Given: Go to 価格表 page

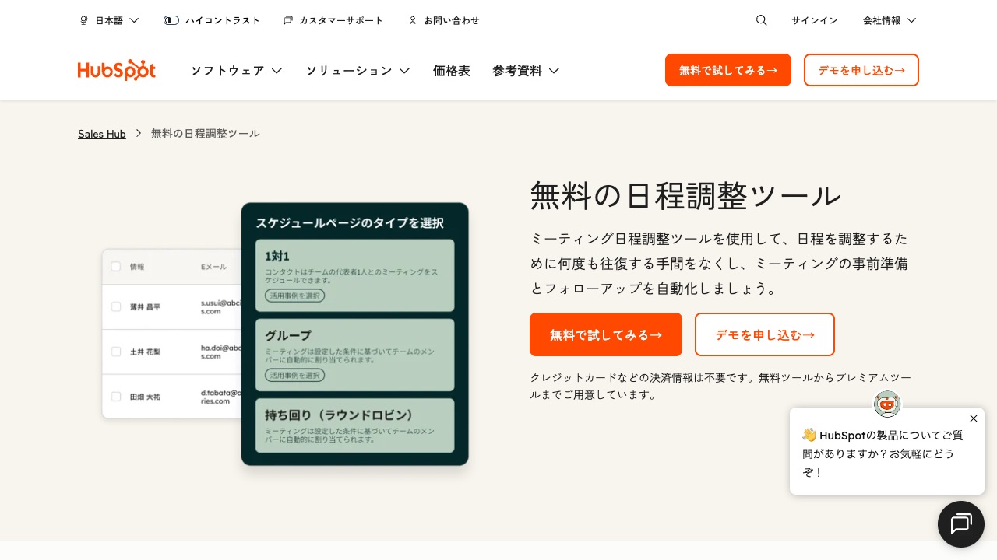Looking at the screenshot, I should 452,71.
